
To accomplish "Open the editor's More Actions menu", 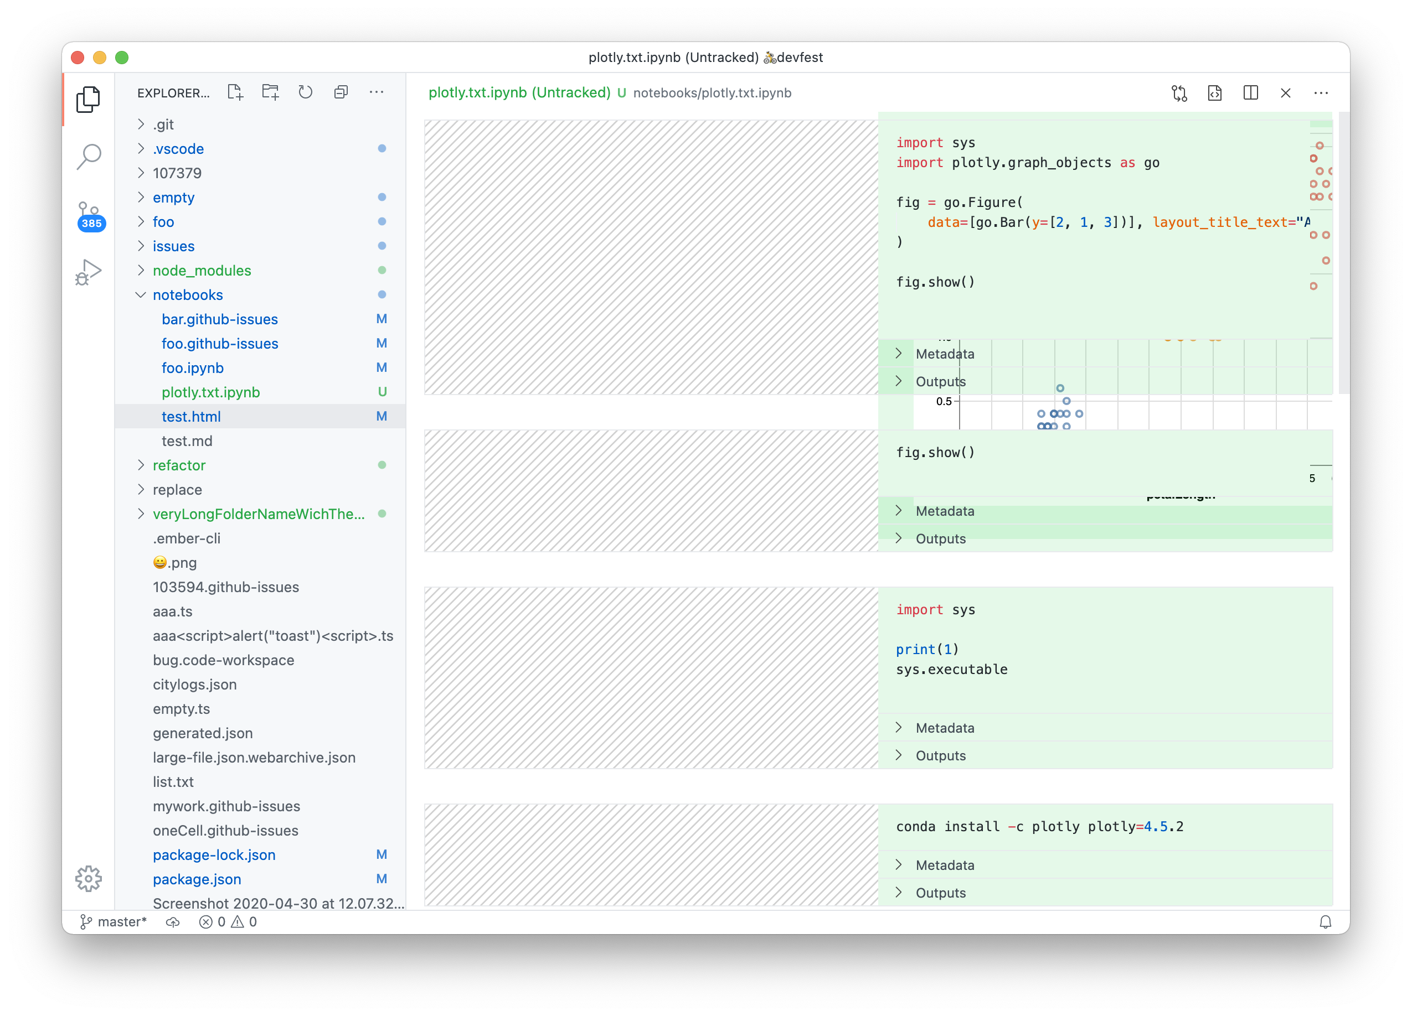I will [x=1321, y=93].
